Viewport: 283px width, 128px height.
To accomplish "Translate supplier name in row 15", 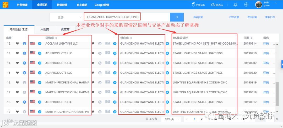I will [115, 73].
